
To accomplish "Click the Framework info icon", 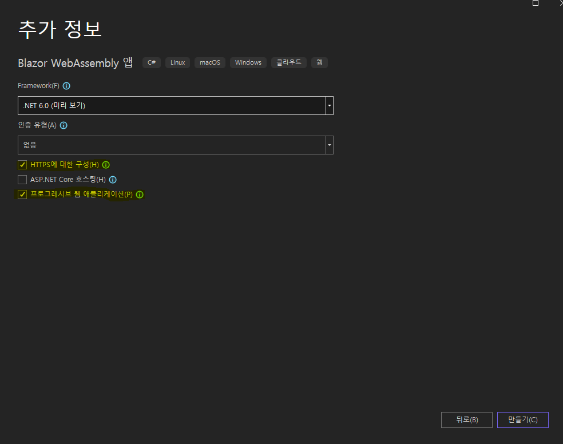I will click(66, 86).
